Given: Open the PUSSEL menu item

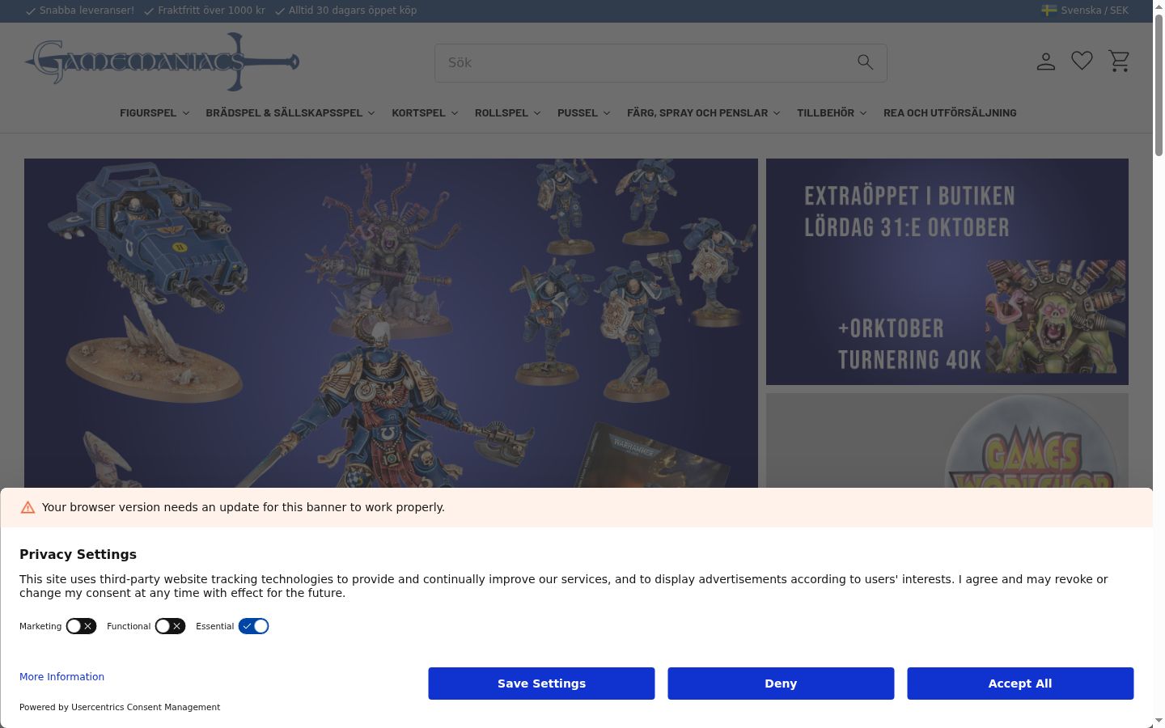Looking at the screenshot, I should tap(578, 113).
